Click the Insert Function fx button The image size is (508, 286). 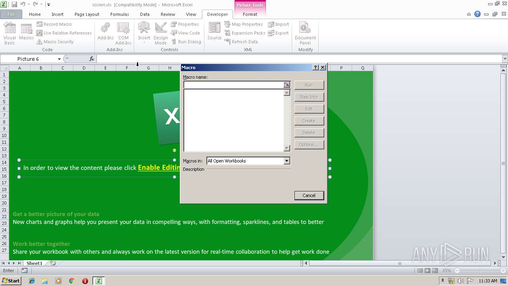[92, 59]
